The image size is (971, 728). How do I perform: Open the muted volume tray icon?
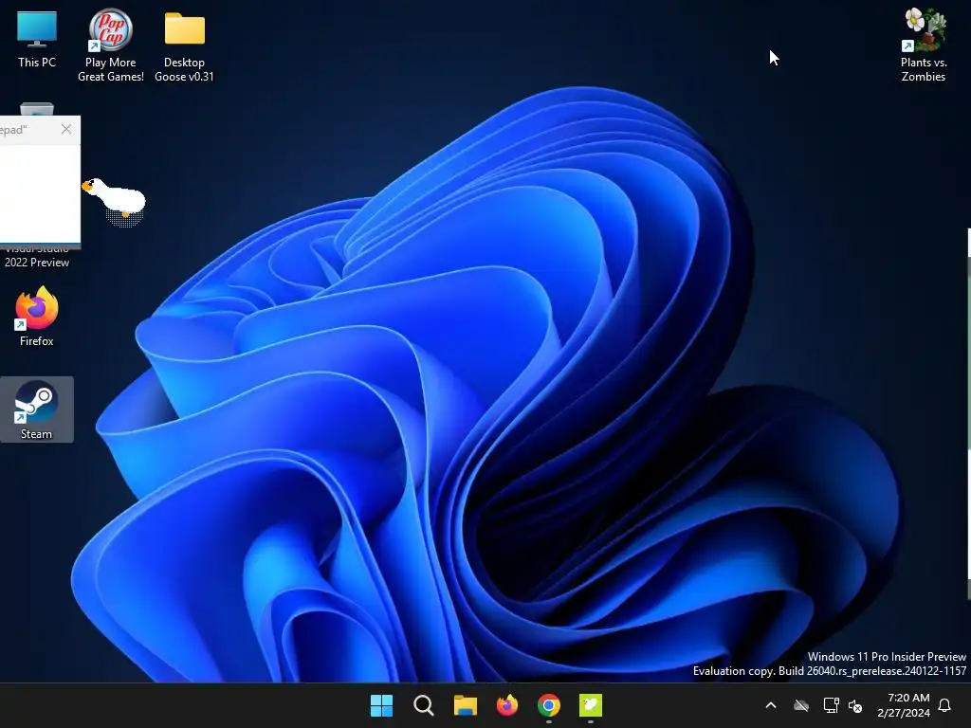(855, 705)
